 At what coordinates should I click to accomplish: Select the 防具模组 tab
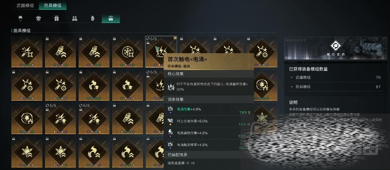click(x=53, y=6)
